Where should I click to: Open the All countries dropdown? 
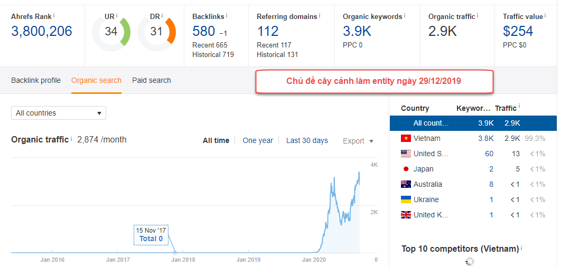point(59,113)
